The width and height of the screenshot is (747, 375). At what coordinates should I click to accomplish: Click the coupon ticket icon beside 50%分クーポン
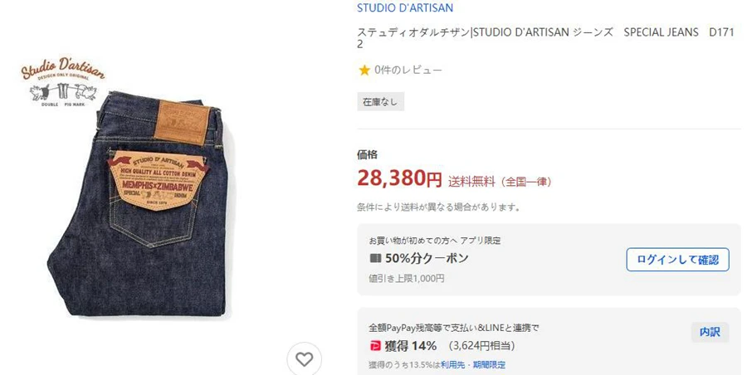tap(375, 258)
